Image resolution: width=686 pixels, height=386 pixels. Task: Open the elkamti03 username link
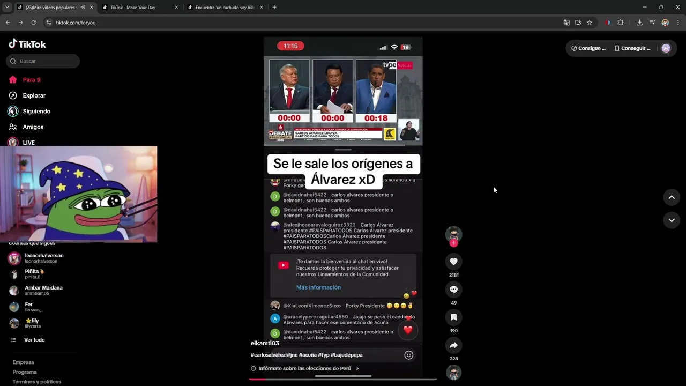tap(265, 343)
